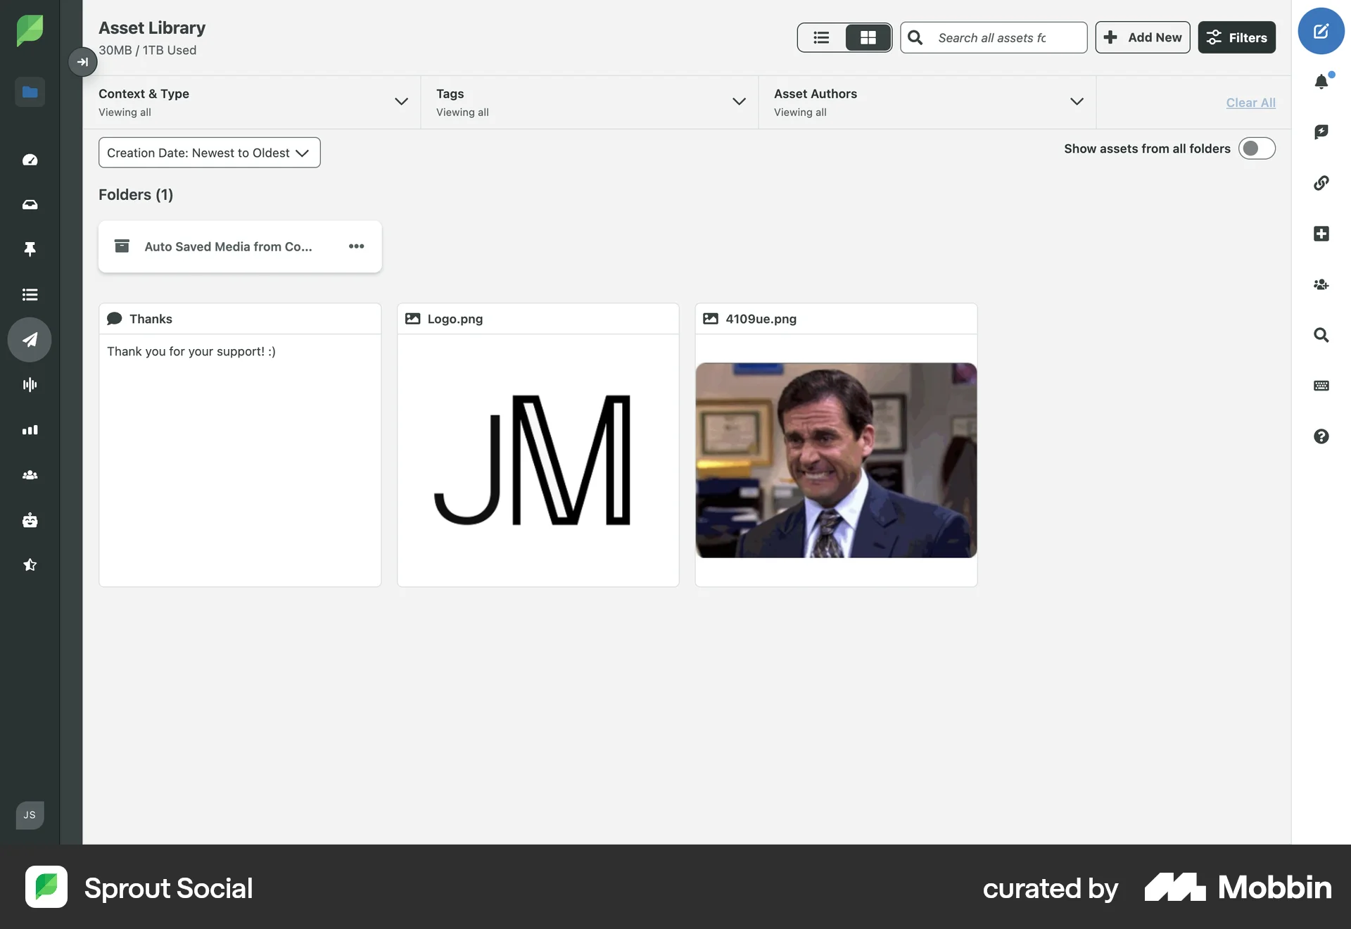The height and width of the screenshot is (929, 1351).
Task: Click the Add New button
Action: point(1142,37)
